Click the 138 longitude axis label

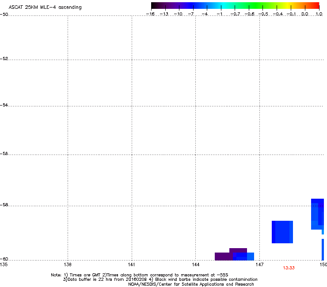(68, 264)
